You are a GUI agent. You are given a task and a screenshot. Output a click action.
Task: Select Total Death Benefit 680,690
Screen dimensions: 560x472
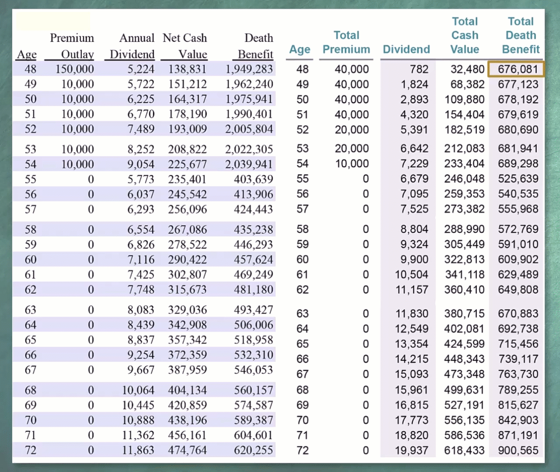pyautogui.click(x=518, y=130)
